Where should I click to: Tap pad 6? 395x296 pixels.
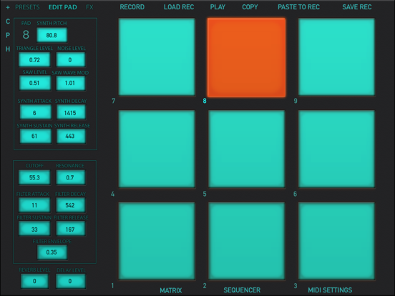(336, 149)
